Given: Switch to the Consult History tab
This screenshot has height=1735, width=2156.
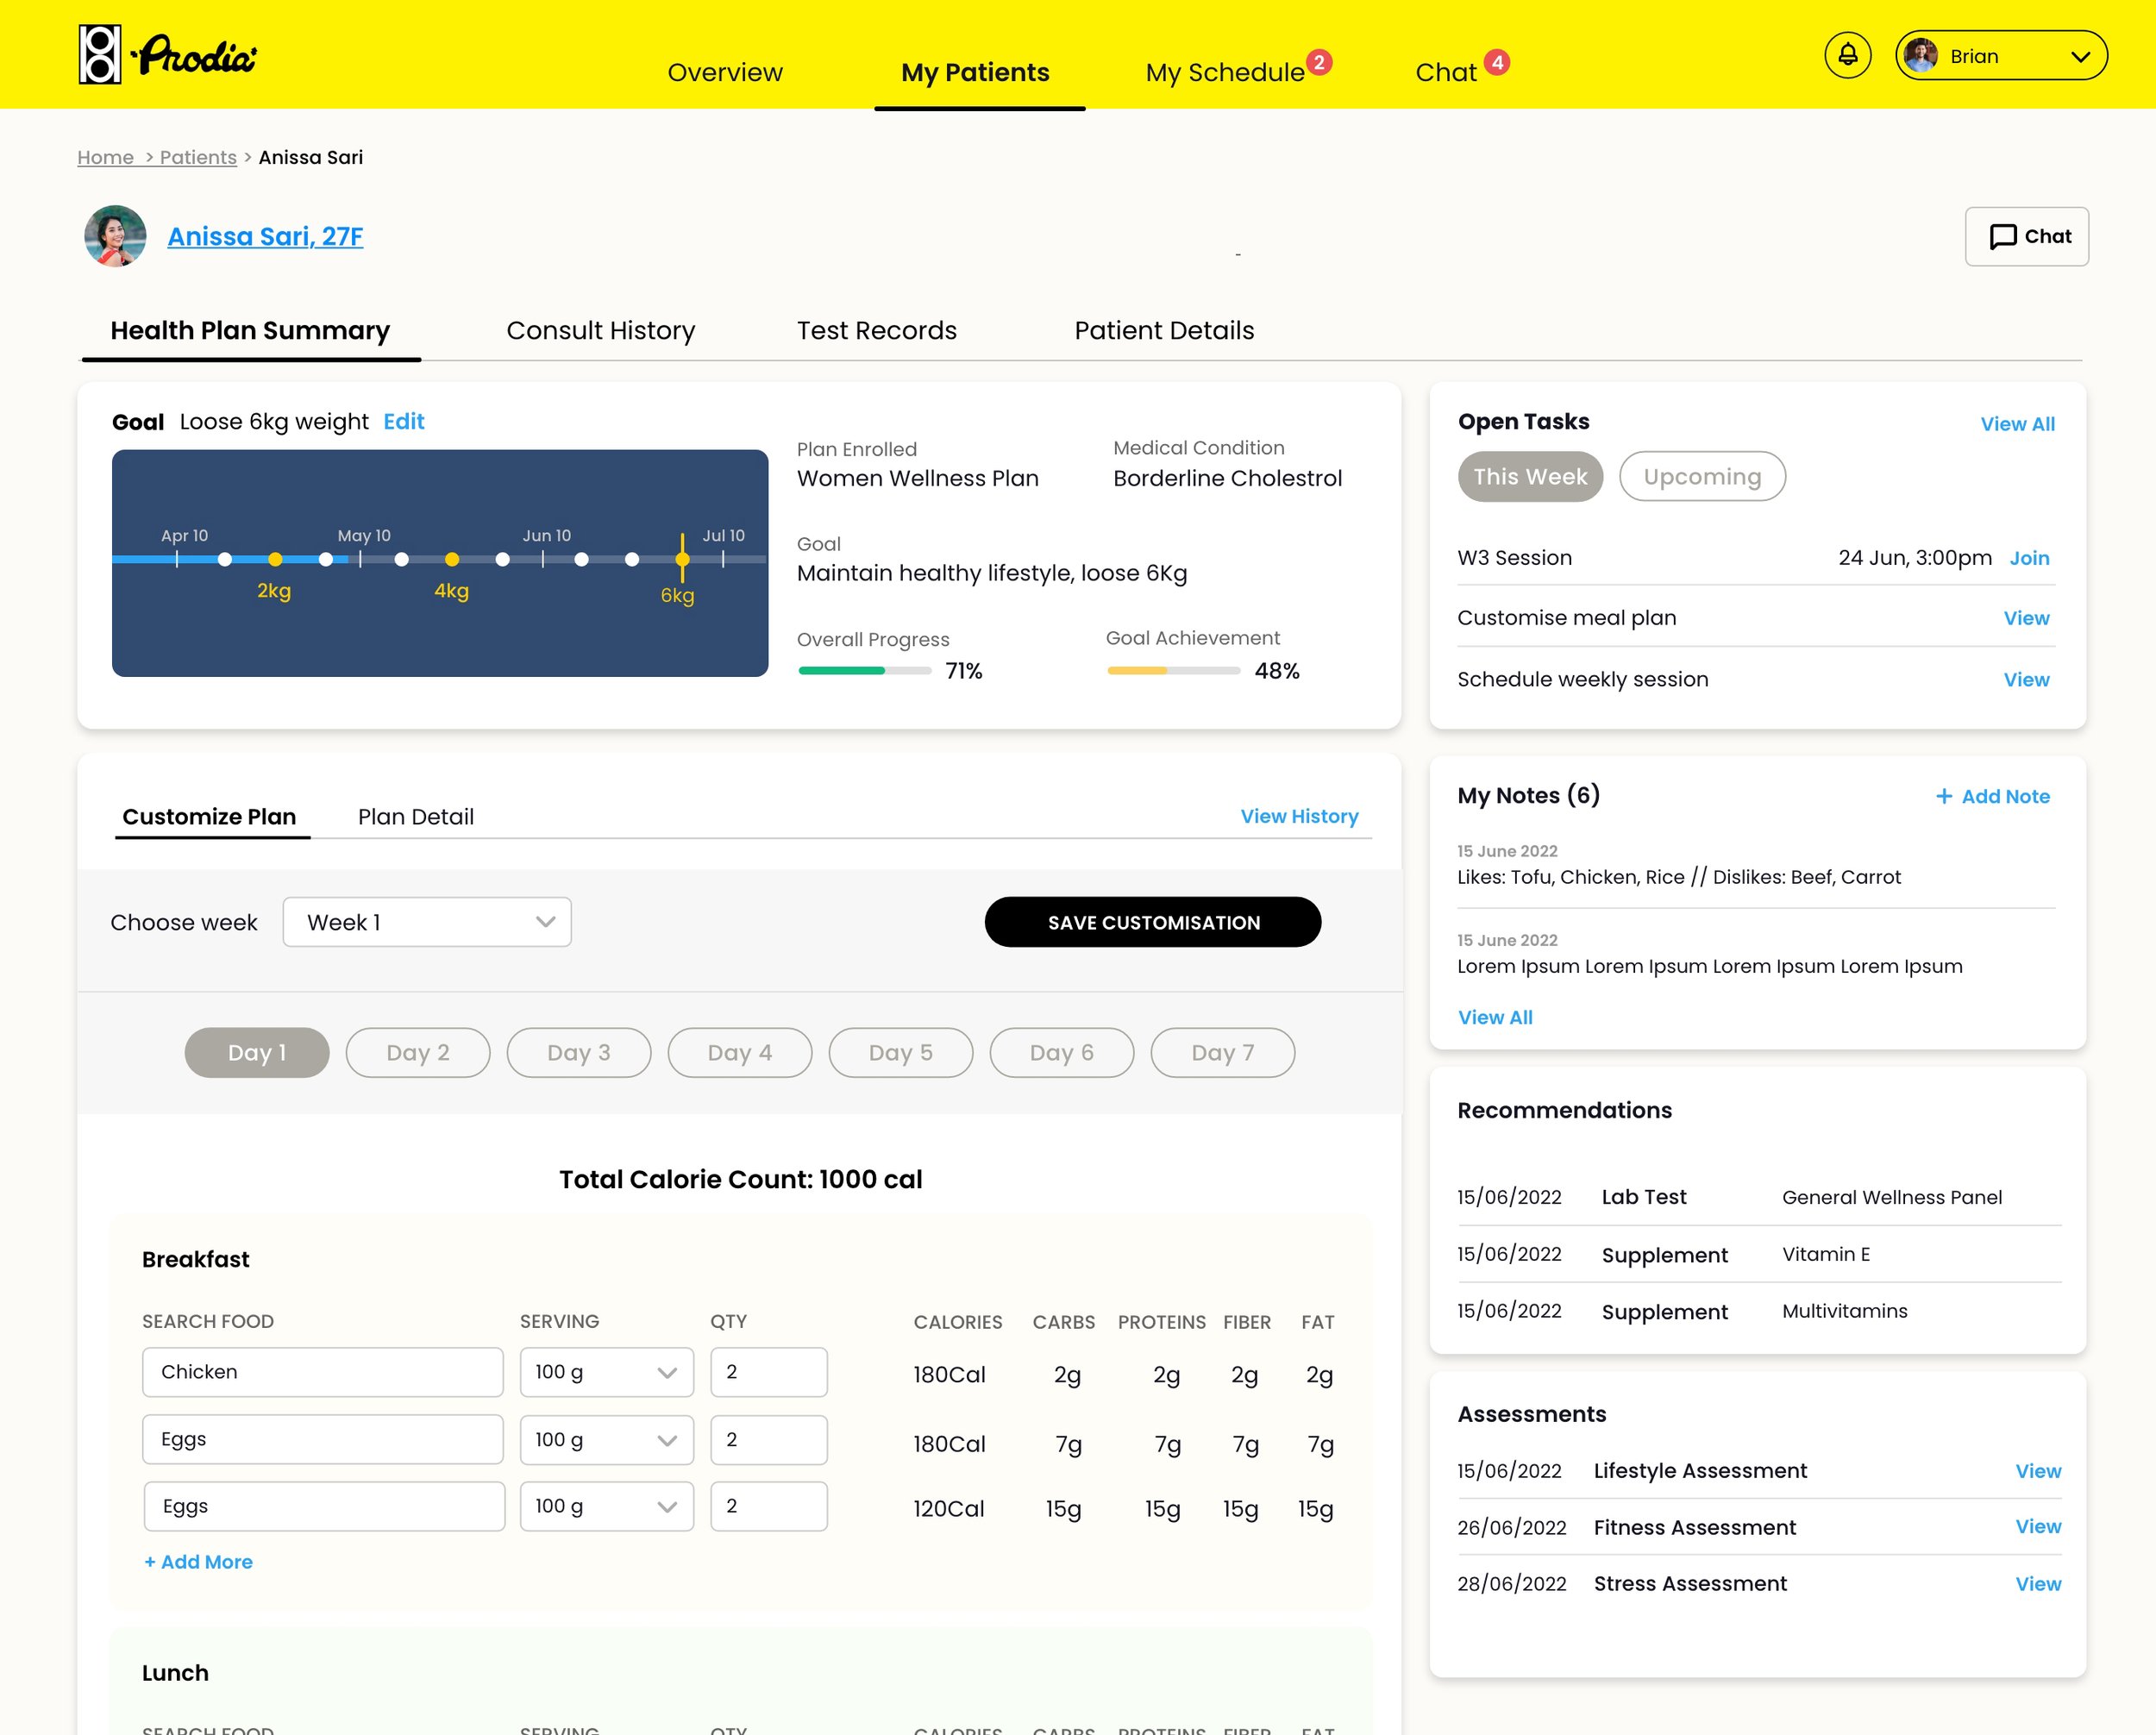Looking at the screenshot, I should [x=600, y=330].
